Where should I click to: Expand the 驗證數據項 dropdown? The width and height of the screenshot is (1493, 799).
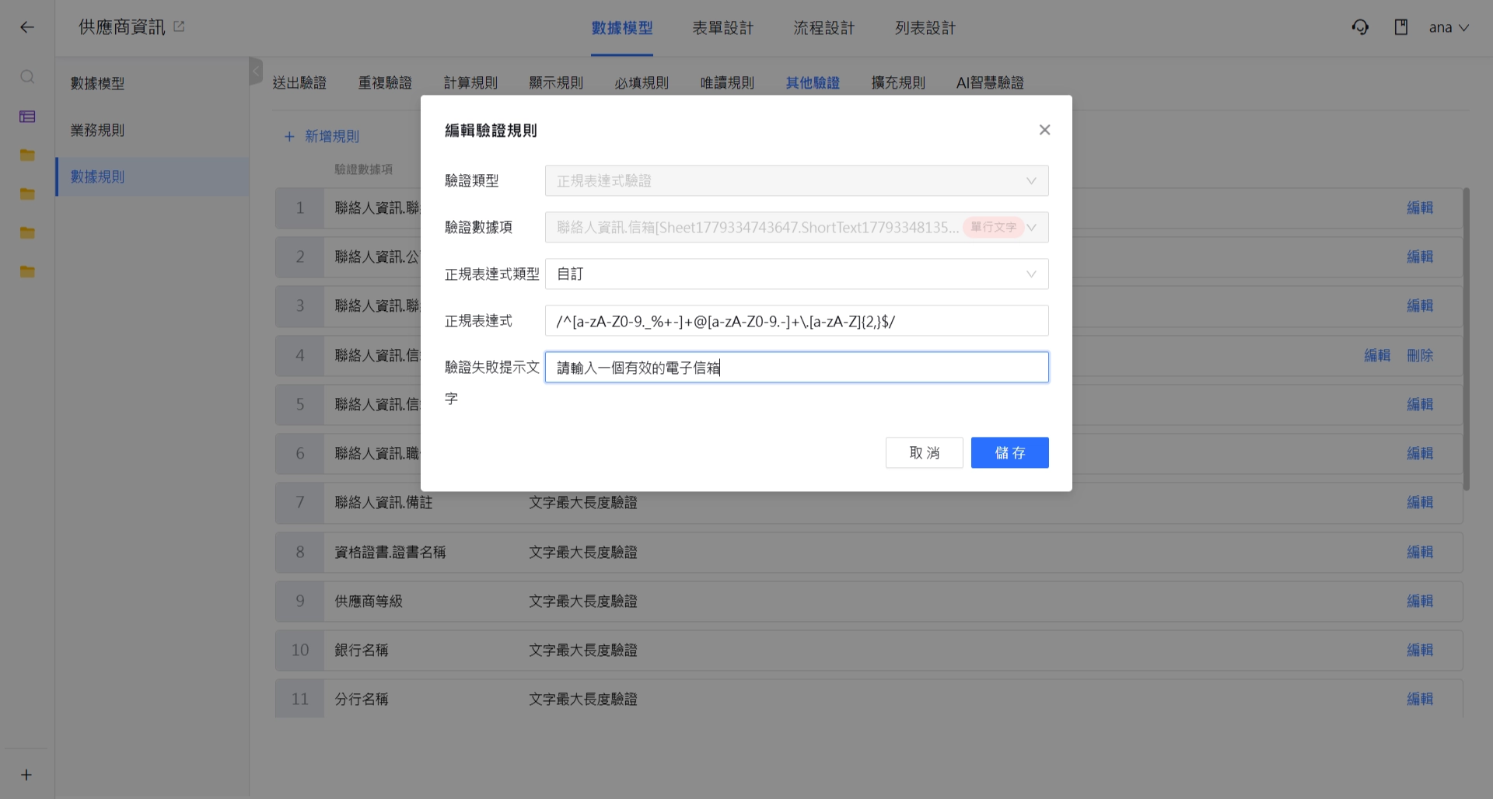(x=796, y=227)
